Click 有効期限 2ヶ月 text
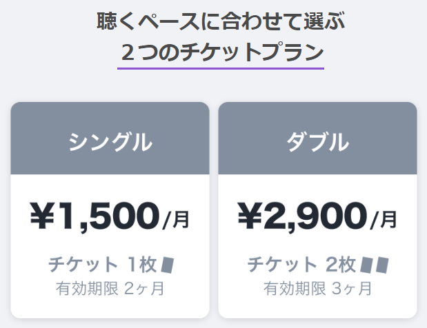 110,289
